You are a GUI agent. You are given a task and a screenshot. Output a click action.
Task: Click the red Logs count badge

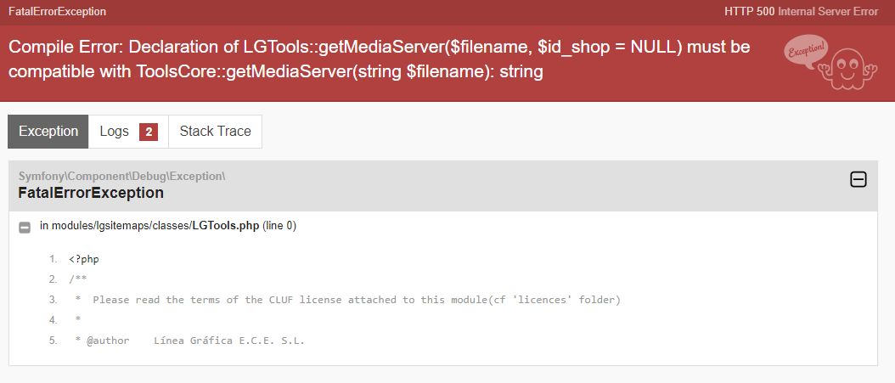(x=148, y=132)
